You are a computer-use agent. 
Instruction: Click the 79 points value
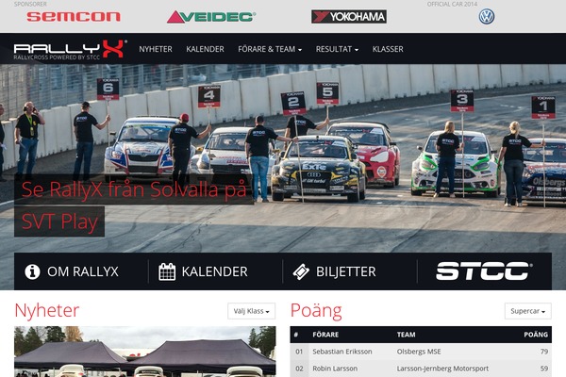point(544,352)
